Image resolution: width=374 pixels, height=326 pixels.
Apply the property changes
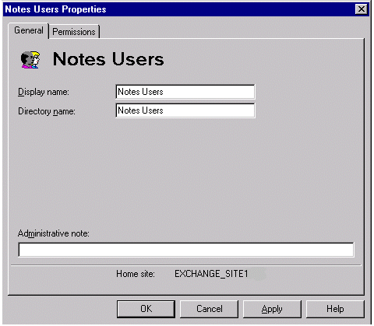[272, 309]
